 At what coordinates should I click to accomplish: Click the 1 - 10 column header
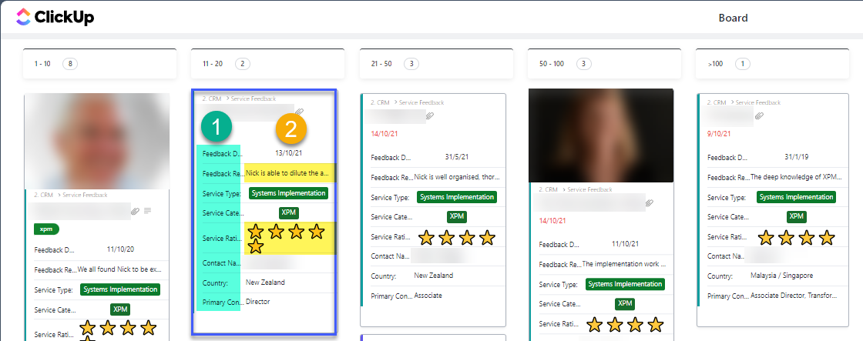[x=99, y=64]
